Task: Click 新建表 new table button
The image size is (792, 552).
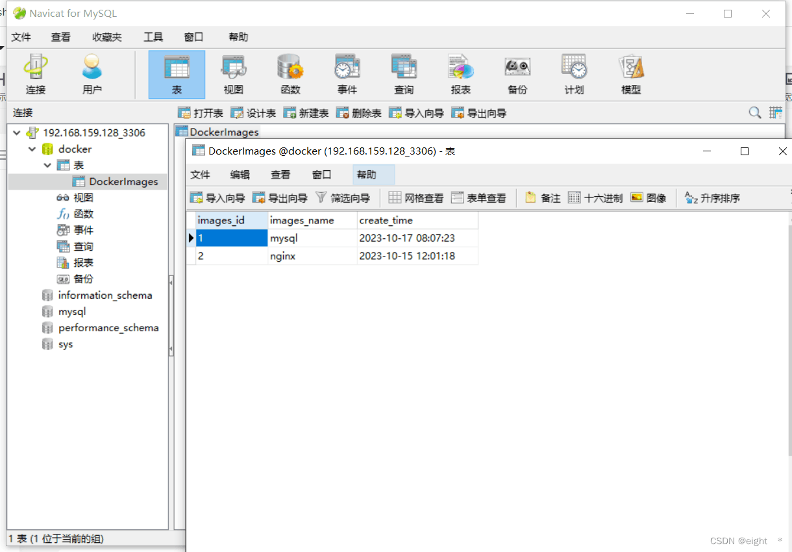Action: (306, 113)
